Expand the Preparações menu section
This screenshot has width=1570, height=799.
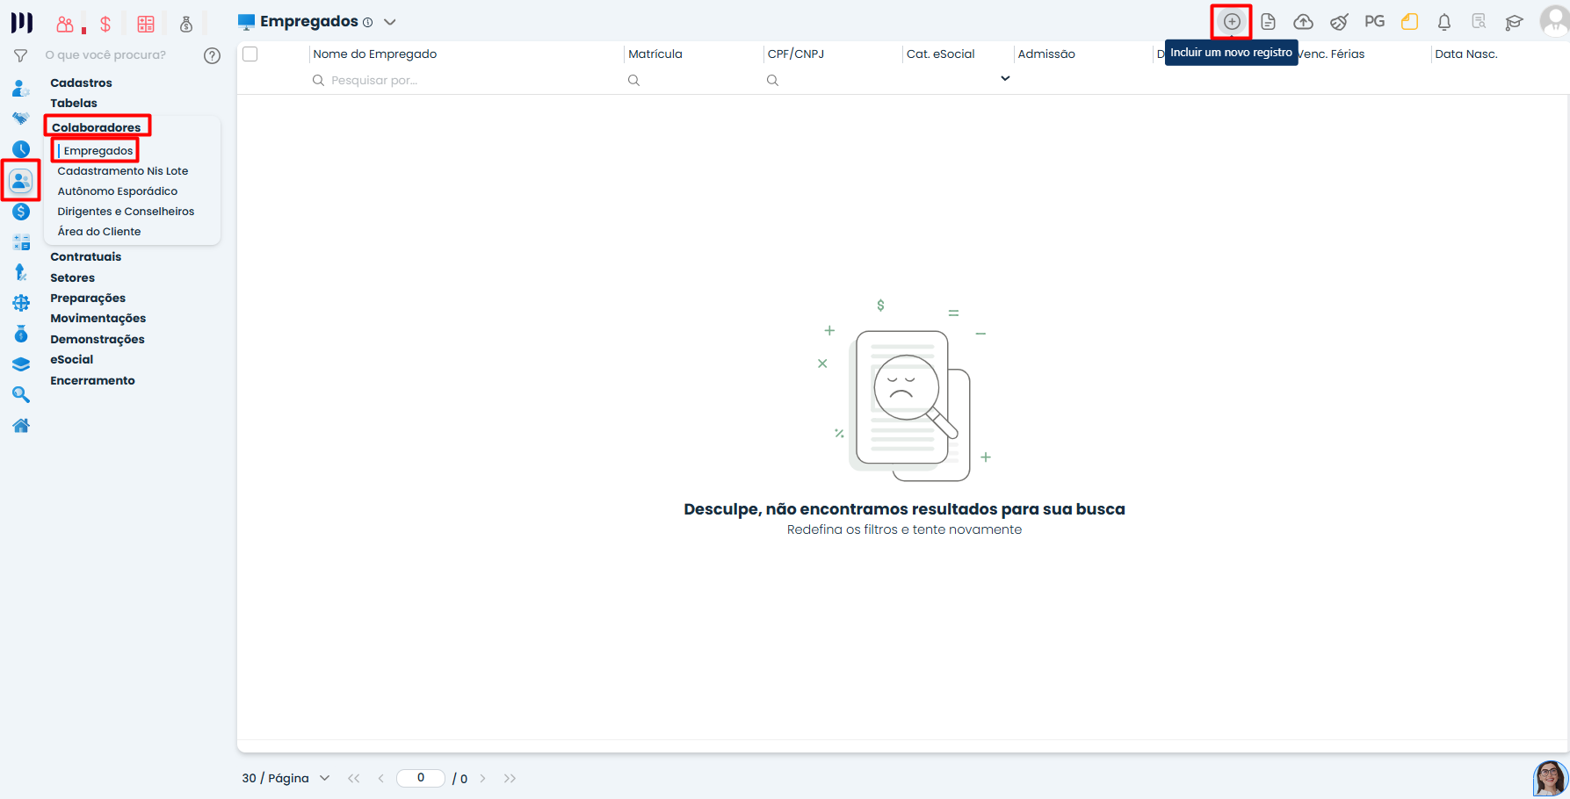(88, 298)
